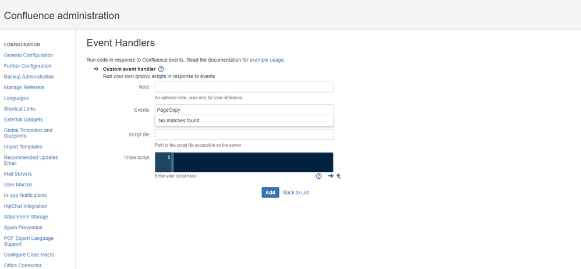Click the Add button

click(x=270, y=192)
